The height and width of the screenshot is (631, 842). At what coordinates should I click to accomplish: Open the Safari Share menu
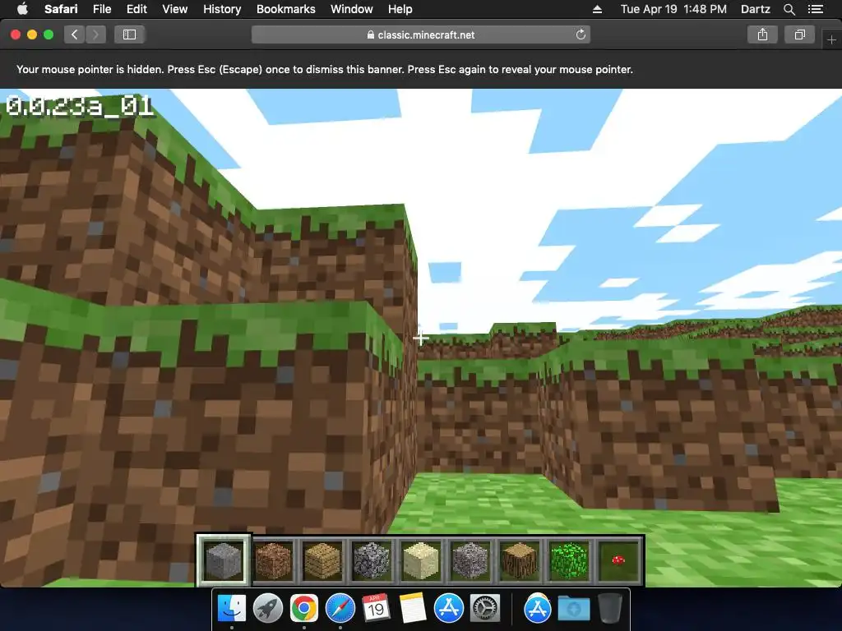click(x=762, y=35)
